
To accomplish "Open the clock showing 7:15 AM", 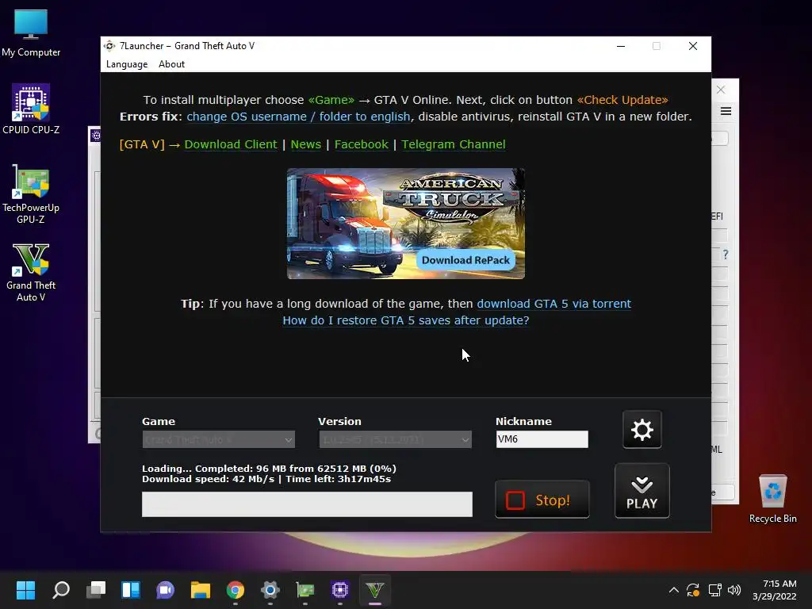I will [x=774, y=590].
